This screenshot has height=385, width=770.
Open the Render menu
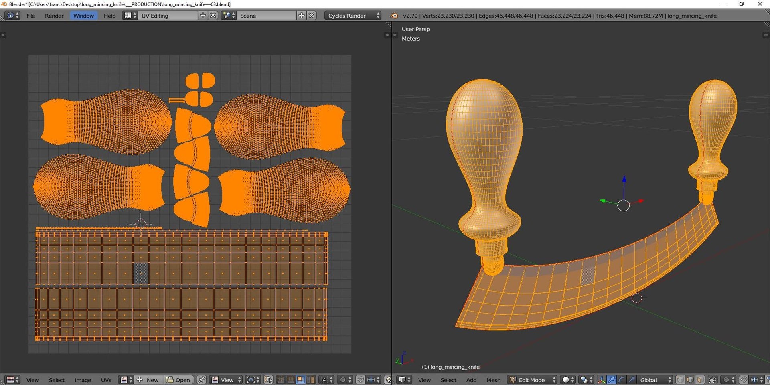[54, 16]
